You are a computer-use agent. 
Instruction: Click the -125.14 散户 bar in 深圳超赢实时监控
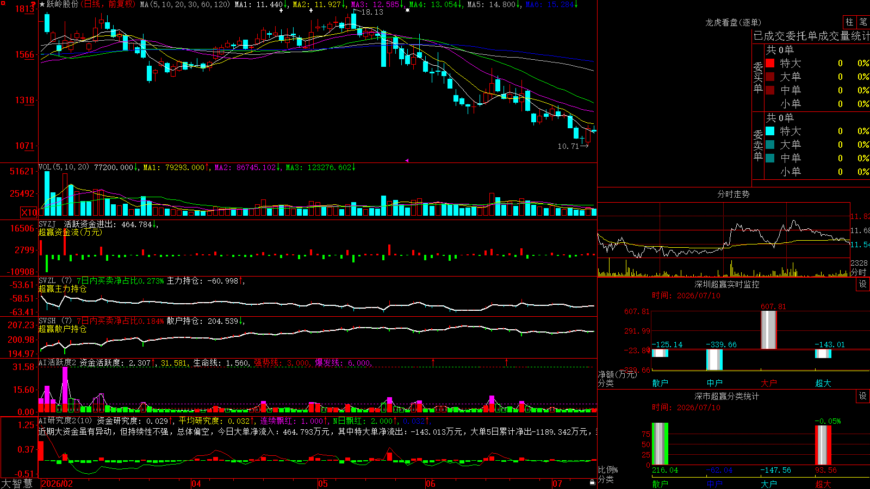[660, 353]
